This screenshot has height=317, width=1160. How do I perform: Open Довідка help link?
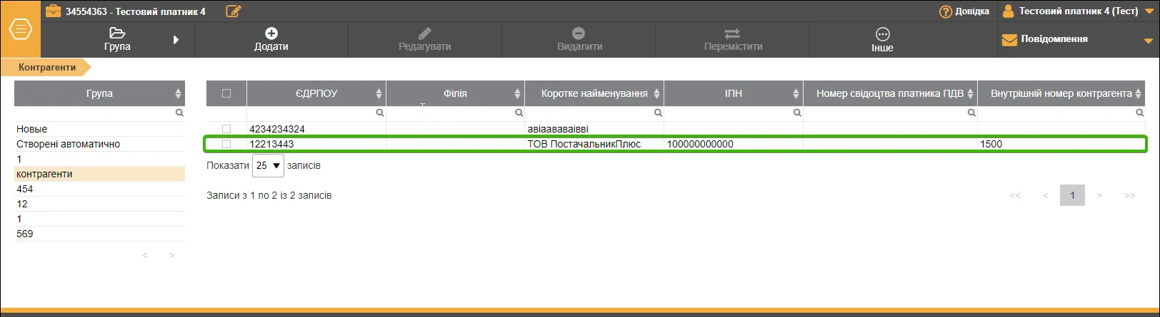click(964, 11)
